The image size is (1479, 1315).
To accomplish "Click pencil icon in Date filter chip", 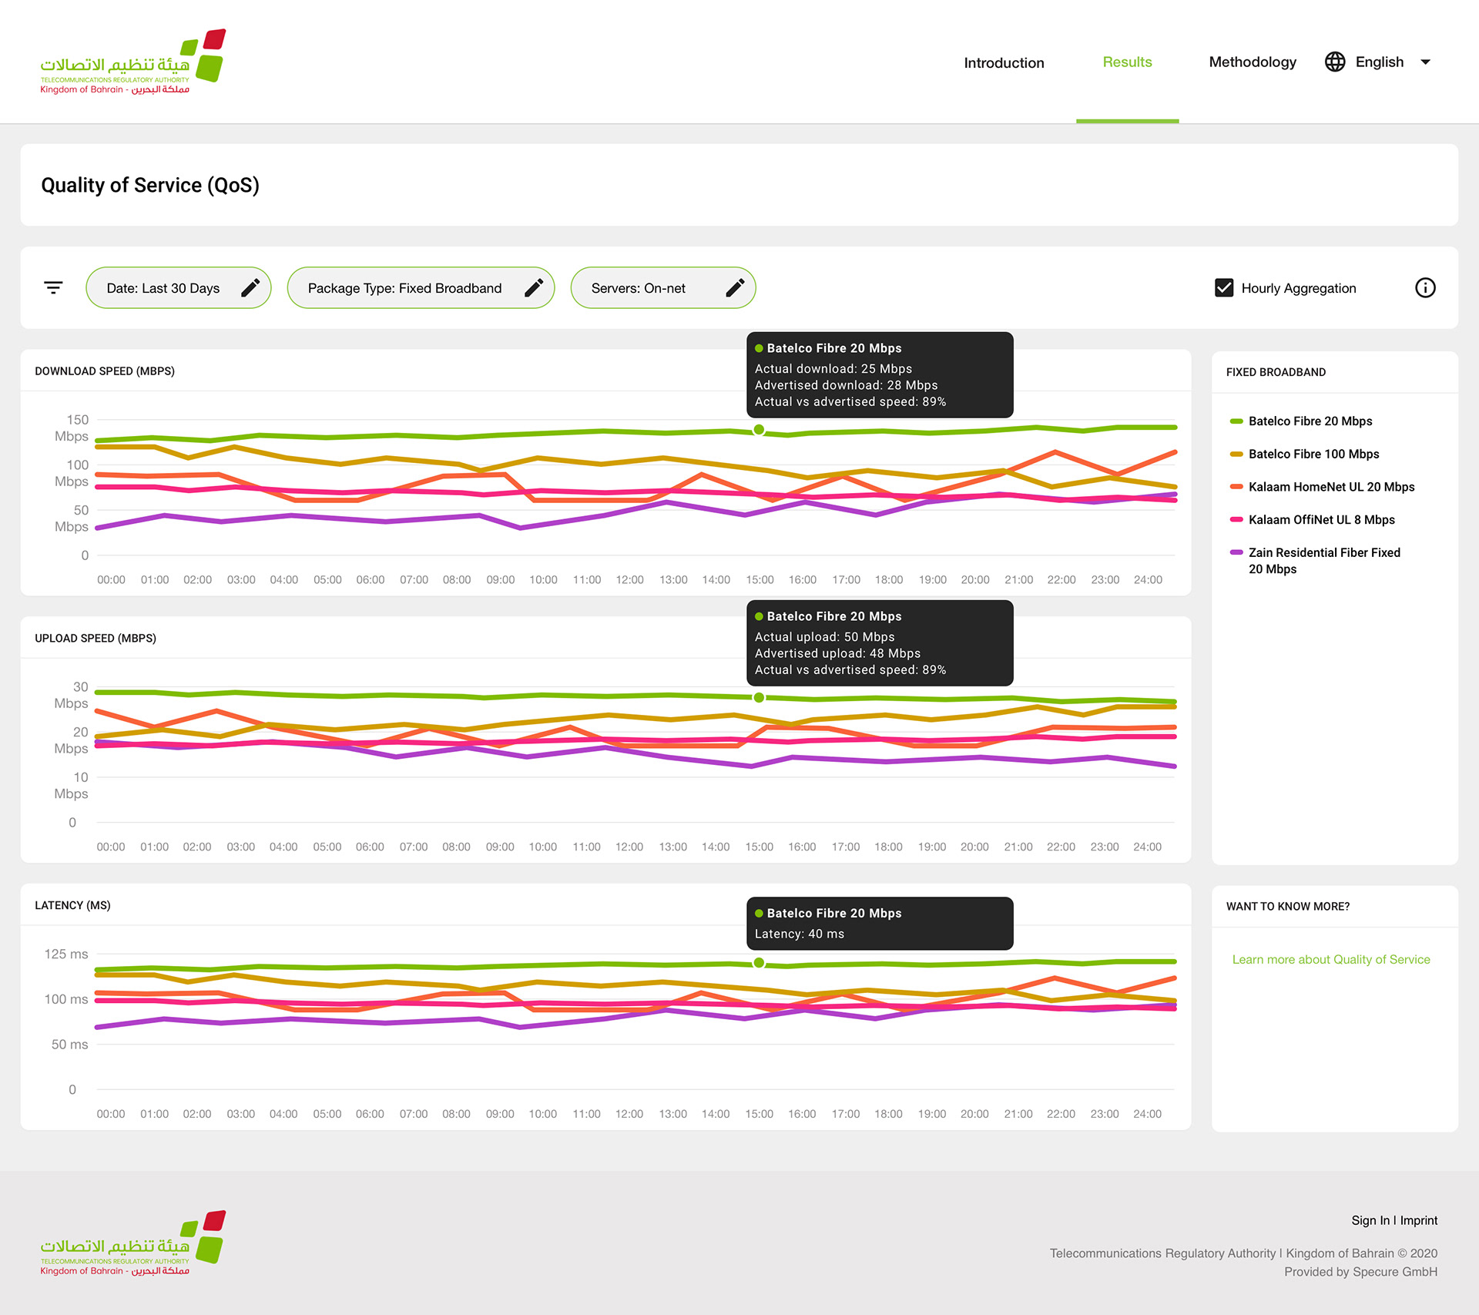I will coord(250,288).
